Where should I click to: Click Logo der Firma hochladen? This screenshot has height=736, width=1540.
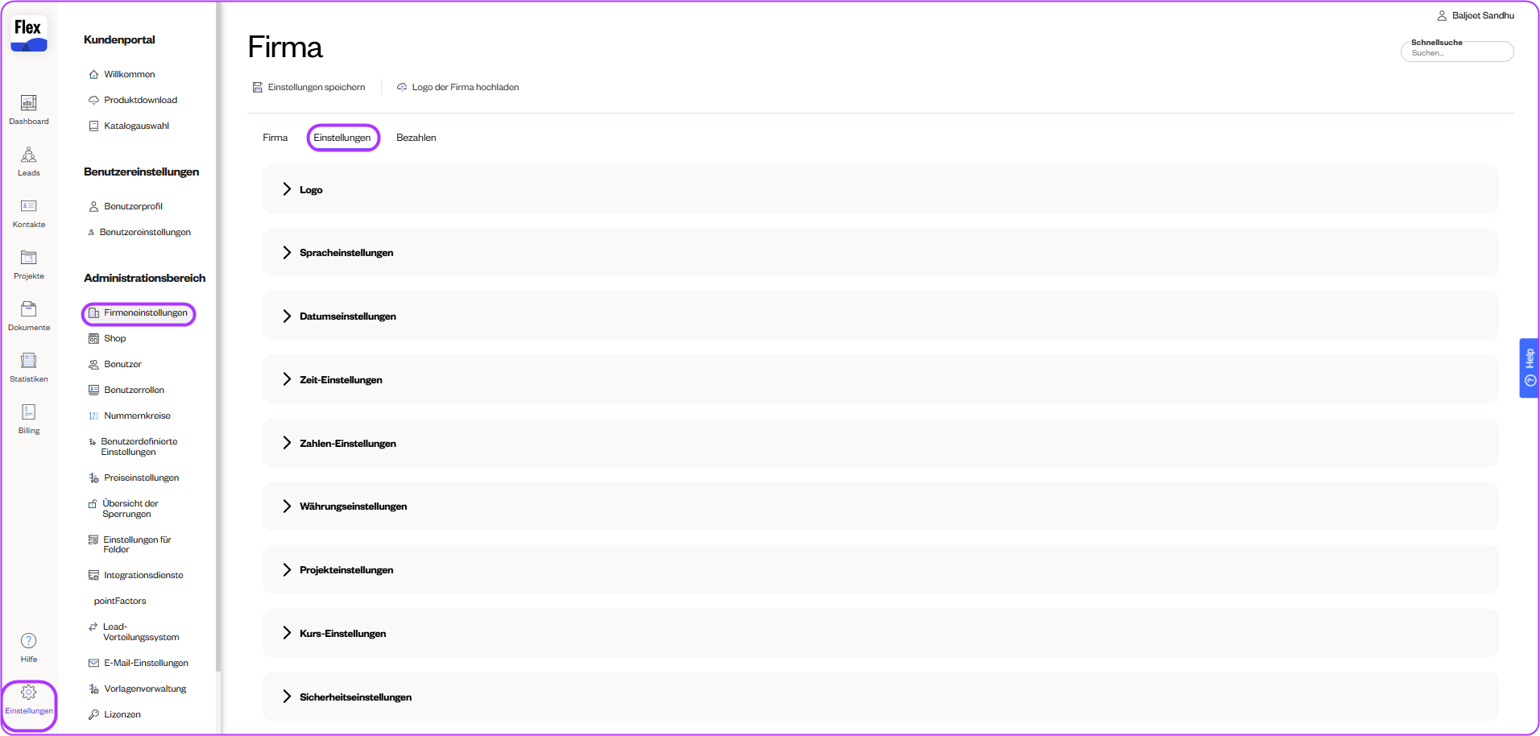coord(457,87)
